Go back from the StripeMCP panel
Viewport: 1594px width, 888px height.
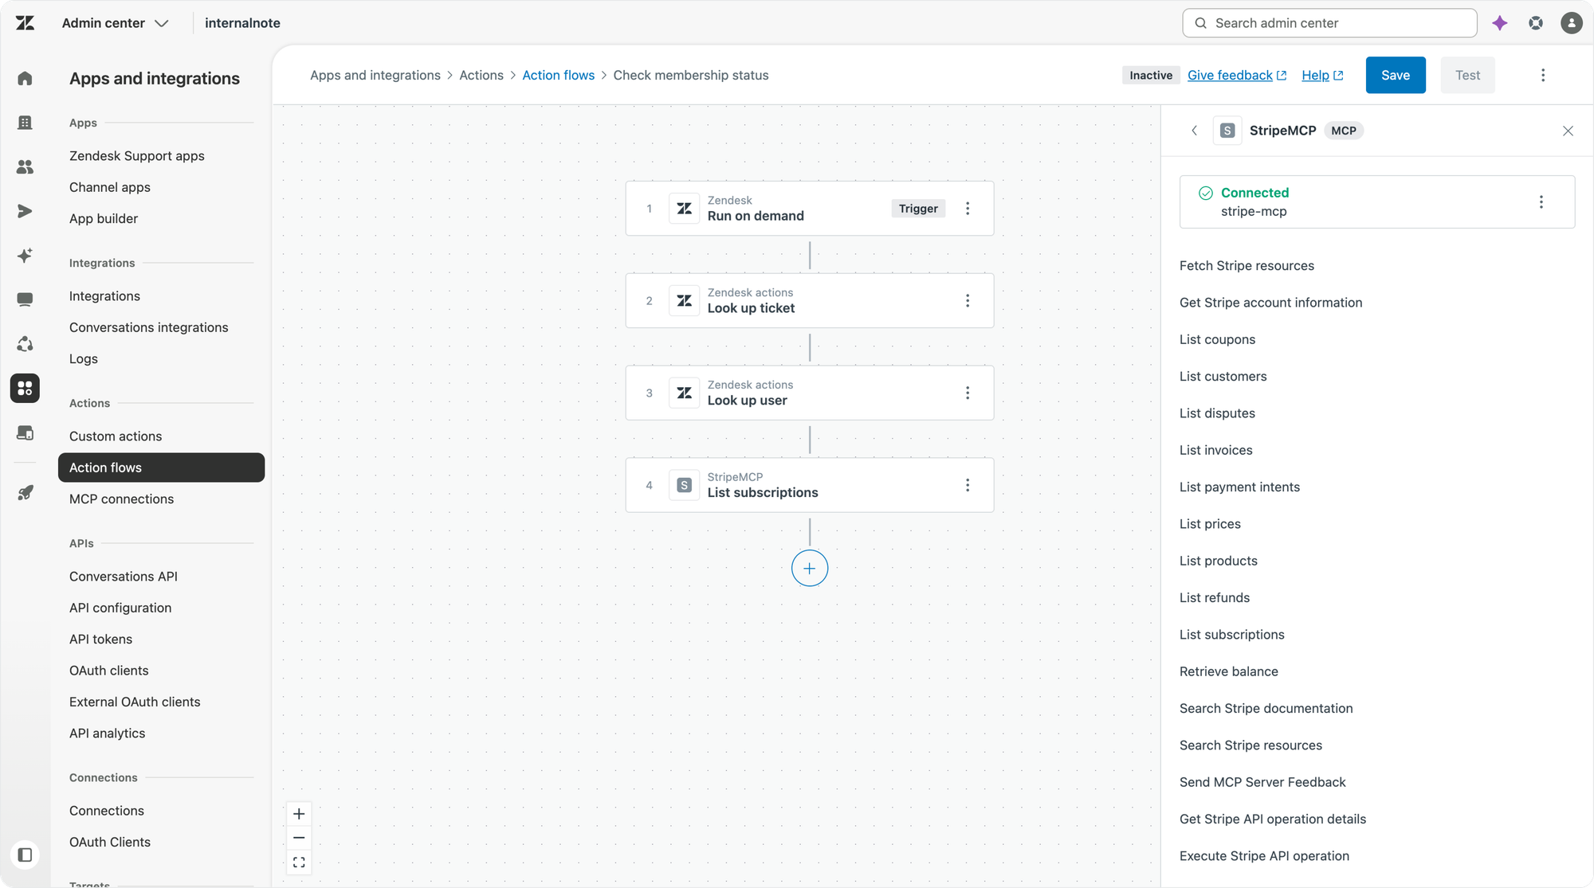[x=1194, y=131]
